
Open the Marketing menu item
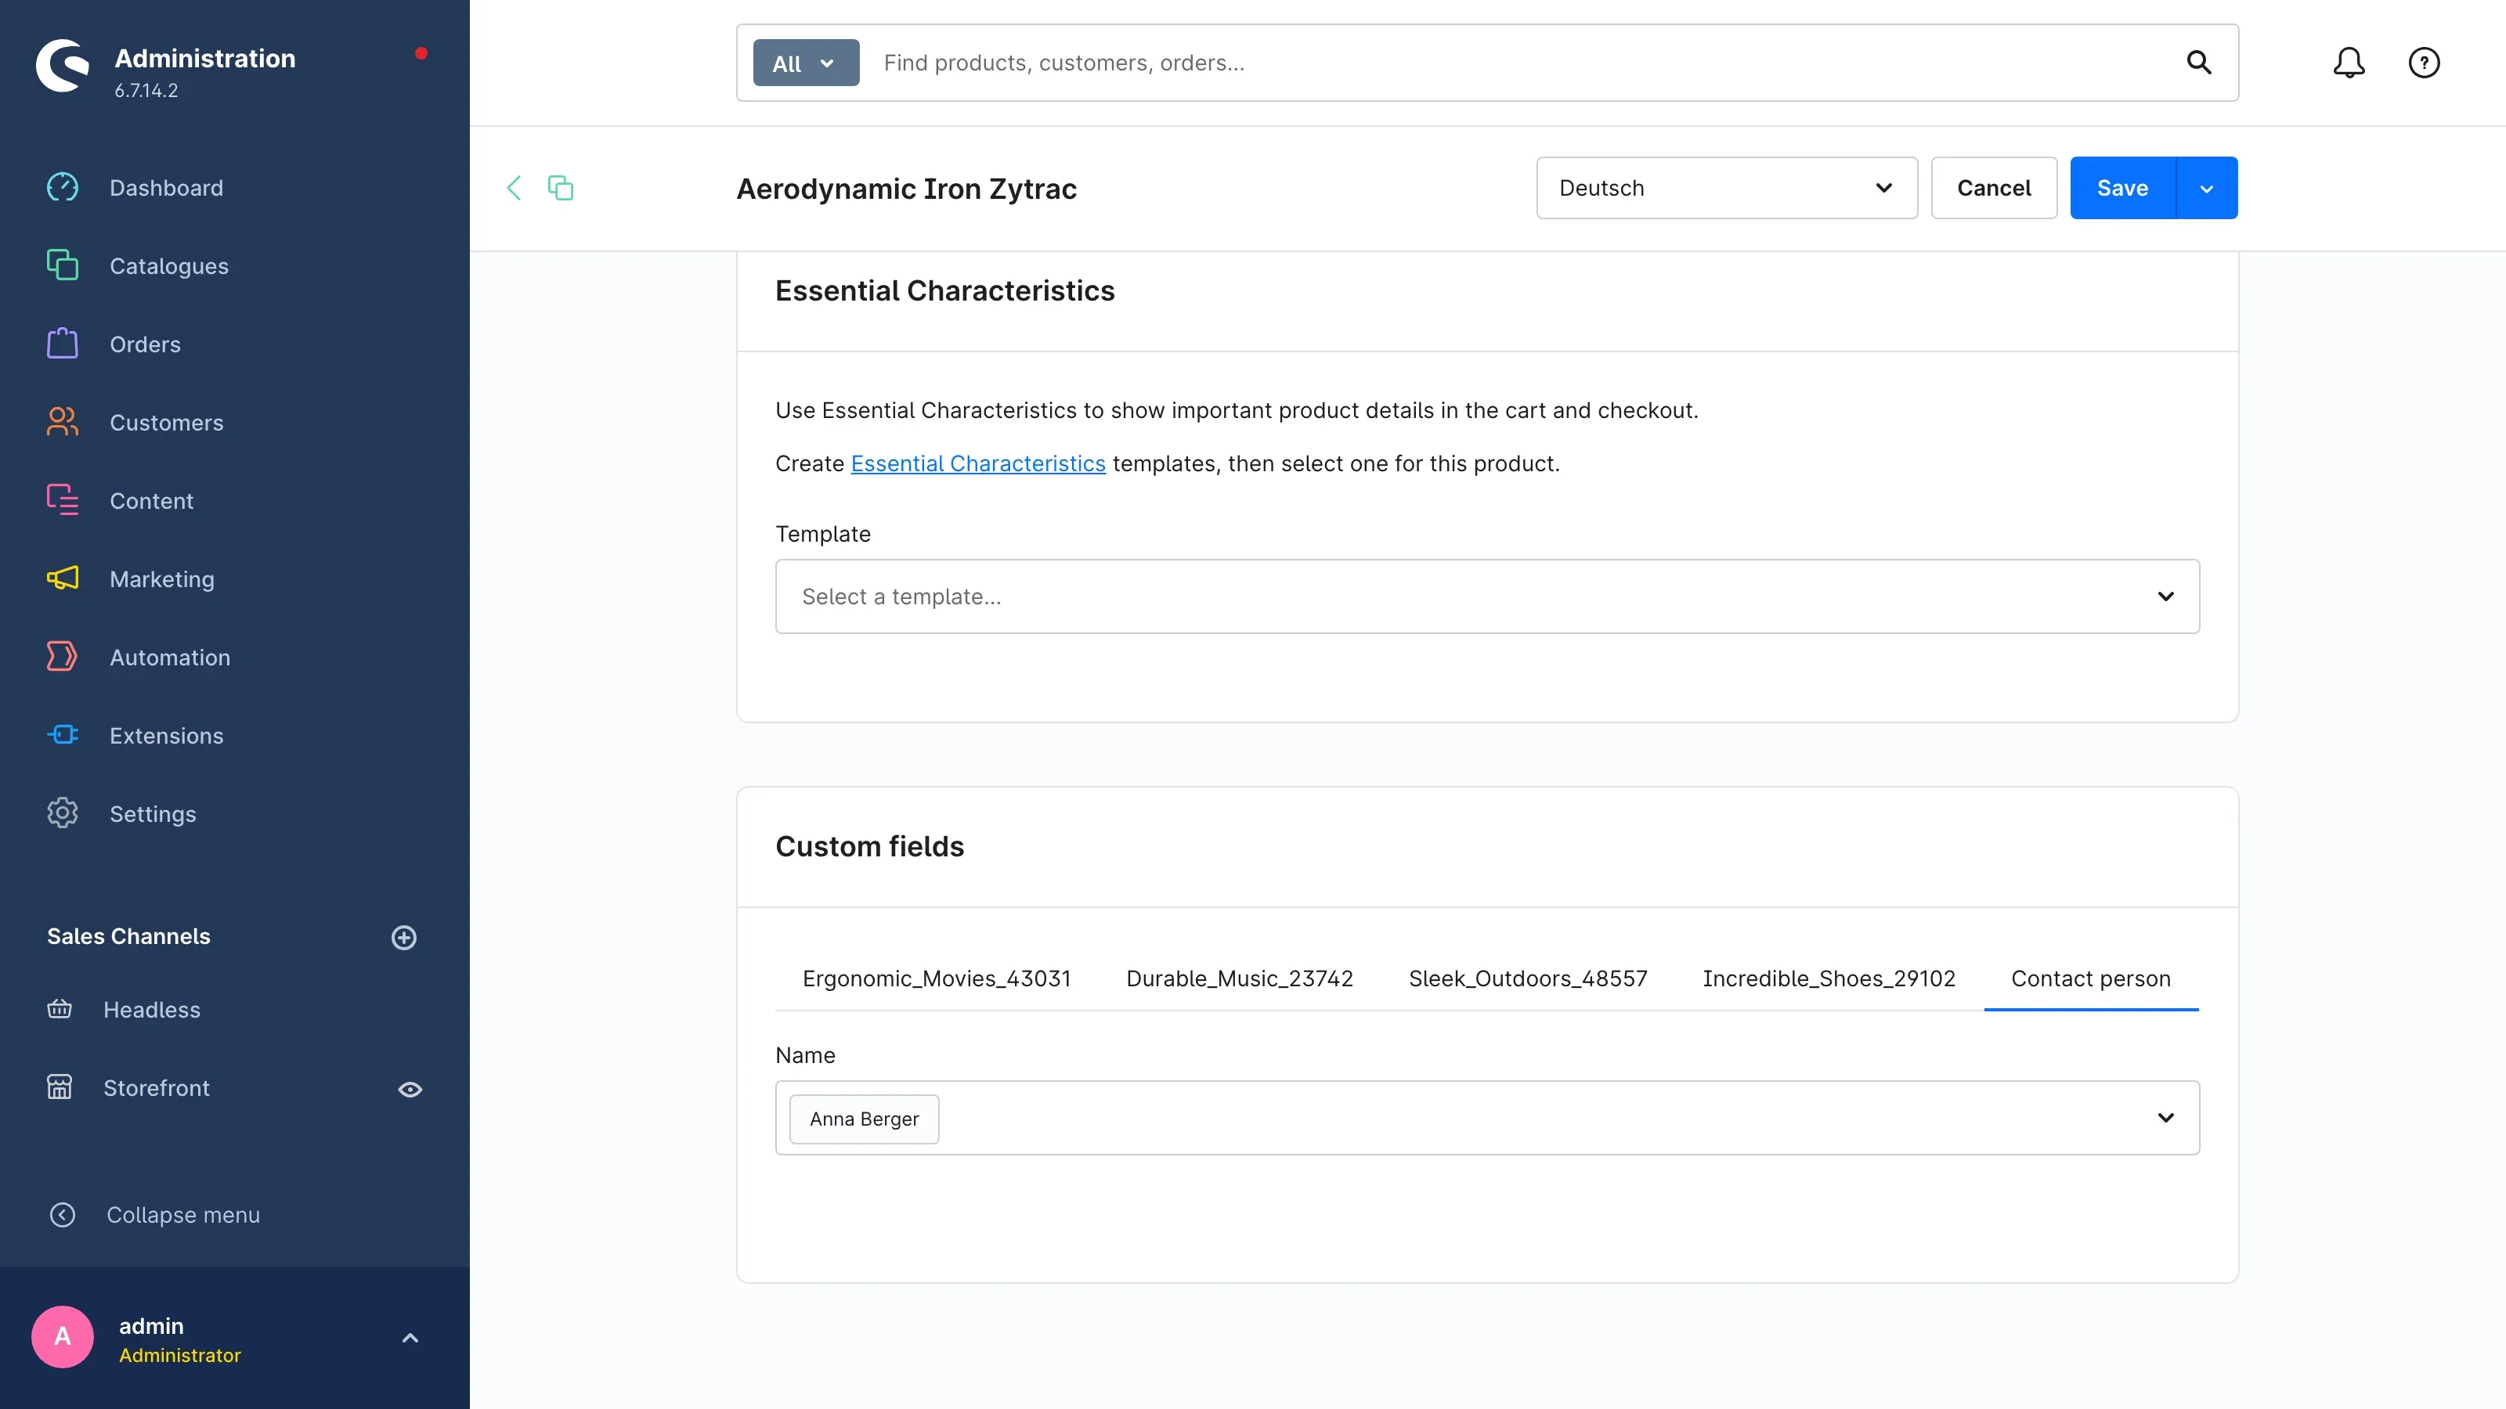[x=161, y=578]
